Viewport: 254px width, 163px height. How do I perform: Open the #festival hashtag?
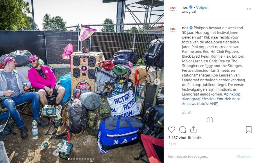(x=208, y=99)
